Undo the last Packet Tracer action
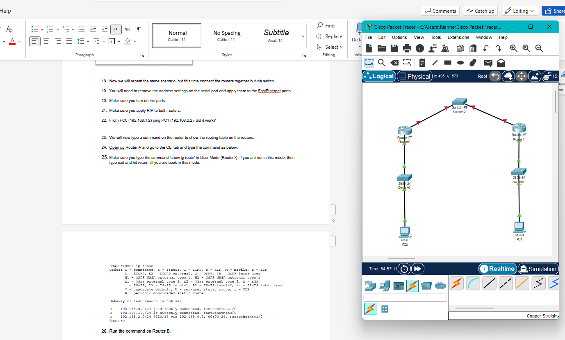 (x=486, y=48)
